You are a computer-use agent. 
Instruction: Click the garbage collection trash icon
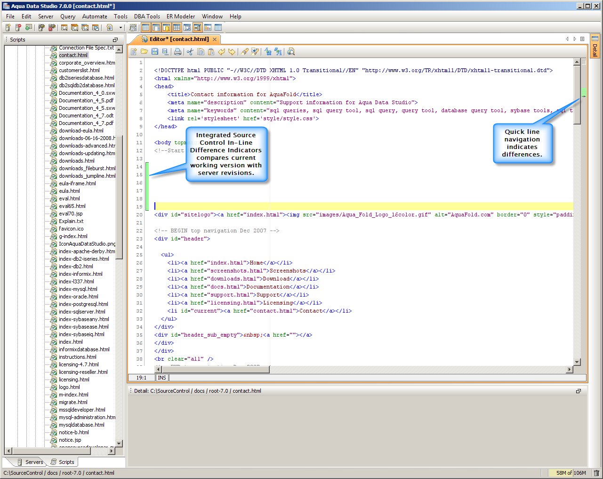pyautogui.click(x=596, y=473)
